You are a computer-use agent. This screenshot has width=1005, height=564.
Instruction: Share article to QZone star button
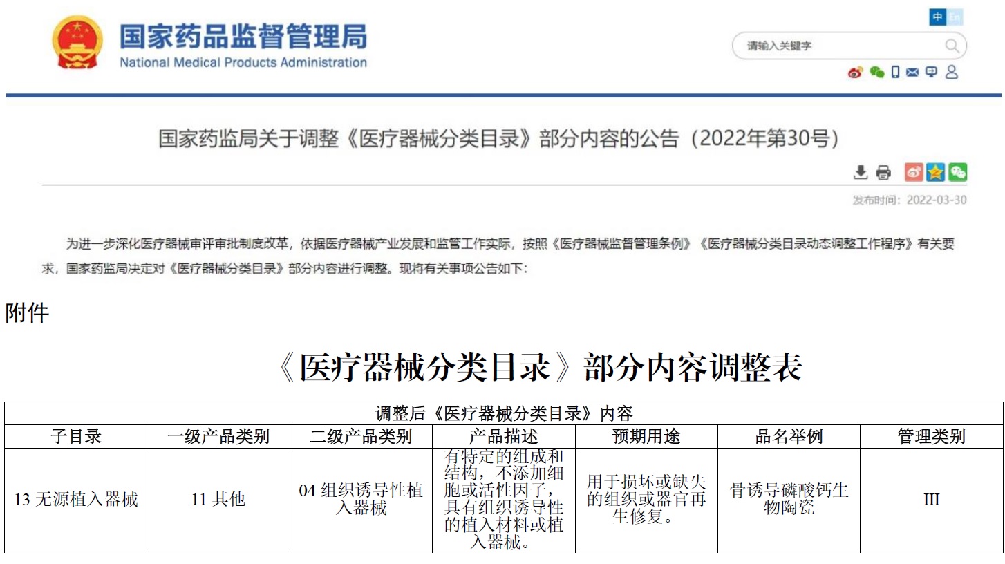(x=935, y=172)
